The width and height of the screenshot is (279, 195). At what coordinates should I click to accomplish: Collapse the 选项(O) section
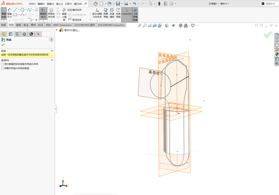coord(52,60)
